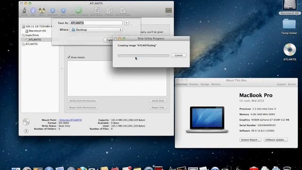Click the ISO 9660 format value
This screenshot has height=170, width=302.
click(x=64, y=123)
